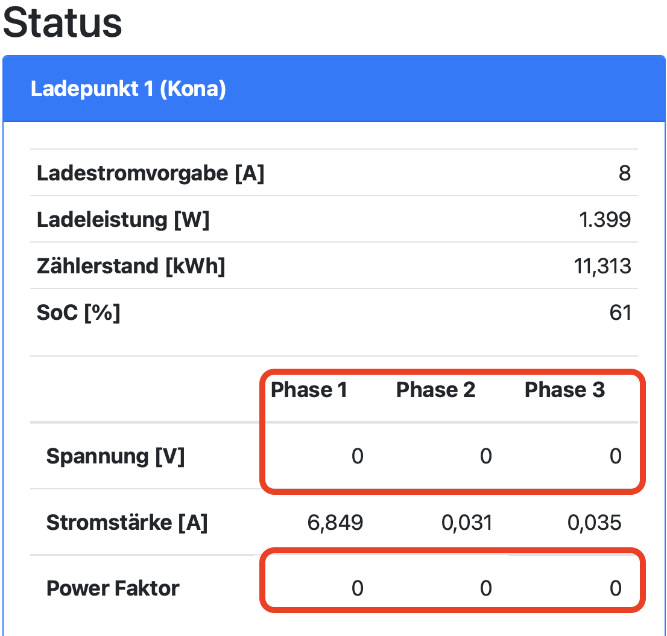Click the Ladeleistung value 1.399
This screenshot has width=667, height=636.
pyautogui.click(x=604, y=220)
